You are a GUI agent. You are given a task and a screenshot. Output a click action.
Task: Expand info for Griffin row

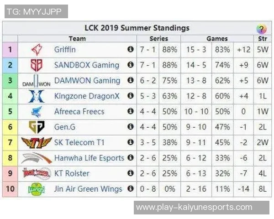tap(130, 49)
